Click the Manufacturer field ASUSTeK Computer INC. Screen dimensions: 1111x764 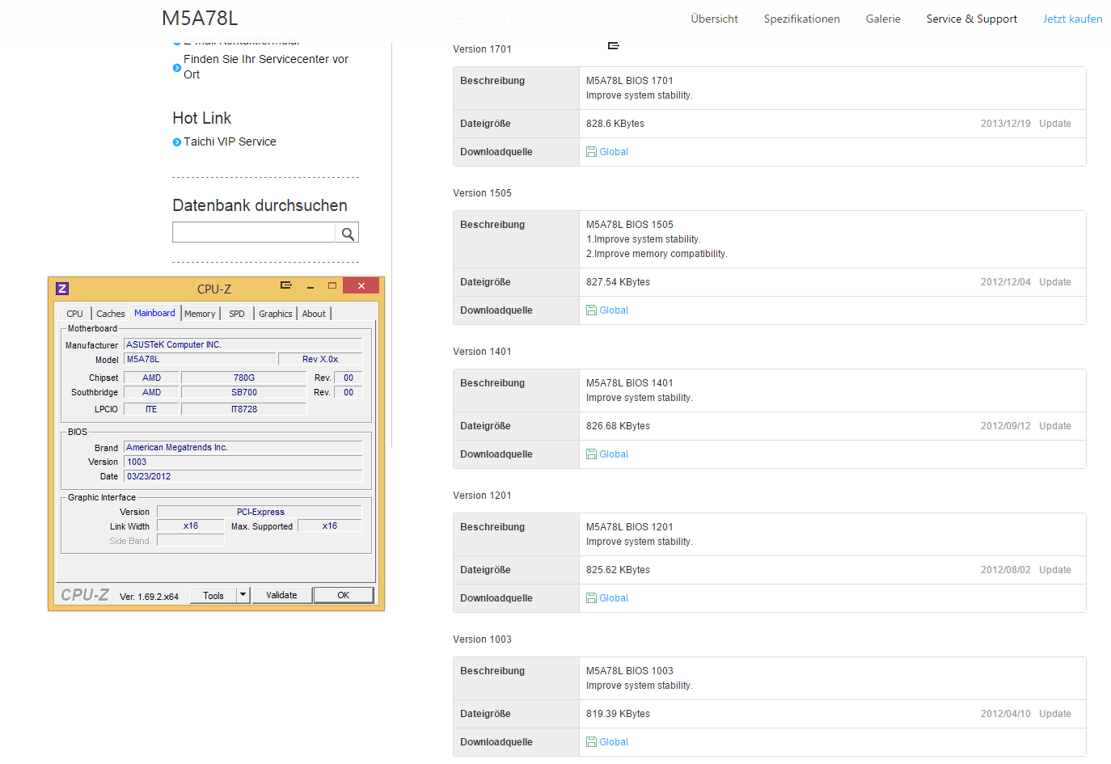point(243,344)
